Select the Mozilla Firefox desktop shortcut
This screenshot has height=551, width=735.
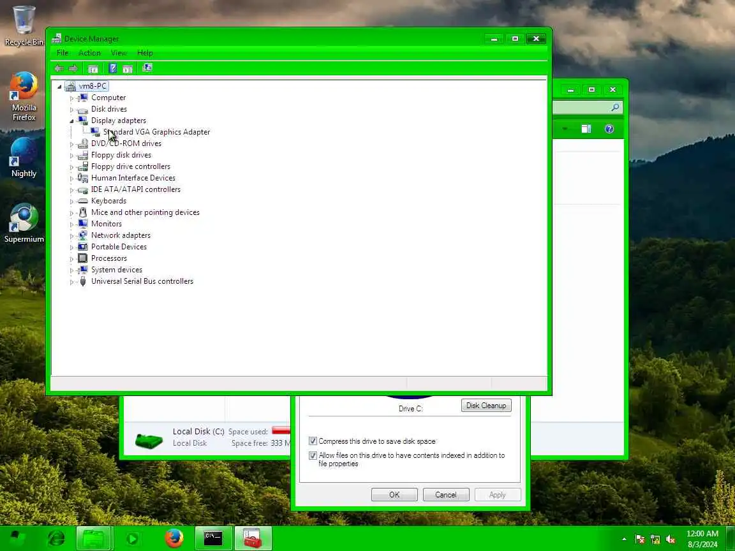pyautogui.click(x=24, y=96)
